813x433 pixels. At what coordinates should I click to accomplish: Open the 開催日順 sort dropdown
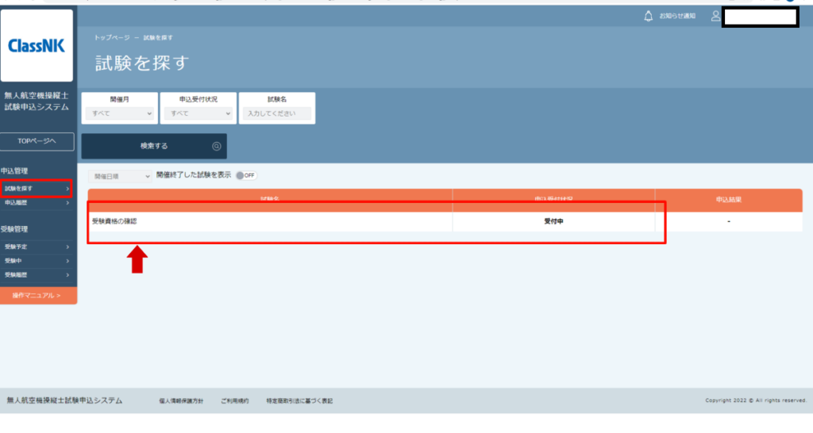tap(120, 177)
